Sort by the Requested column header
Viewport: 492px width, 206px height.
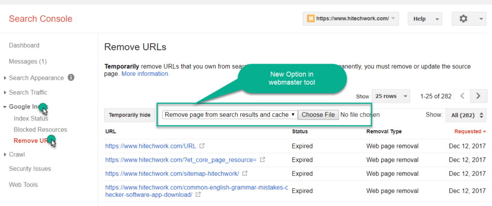(467, 132)
